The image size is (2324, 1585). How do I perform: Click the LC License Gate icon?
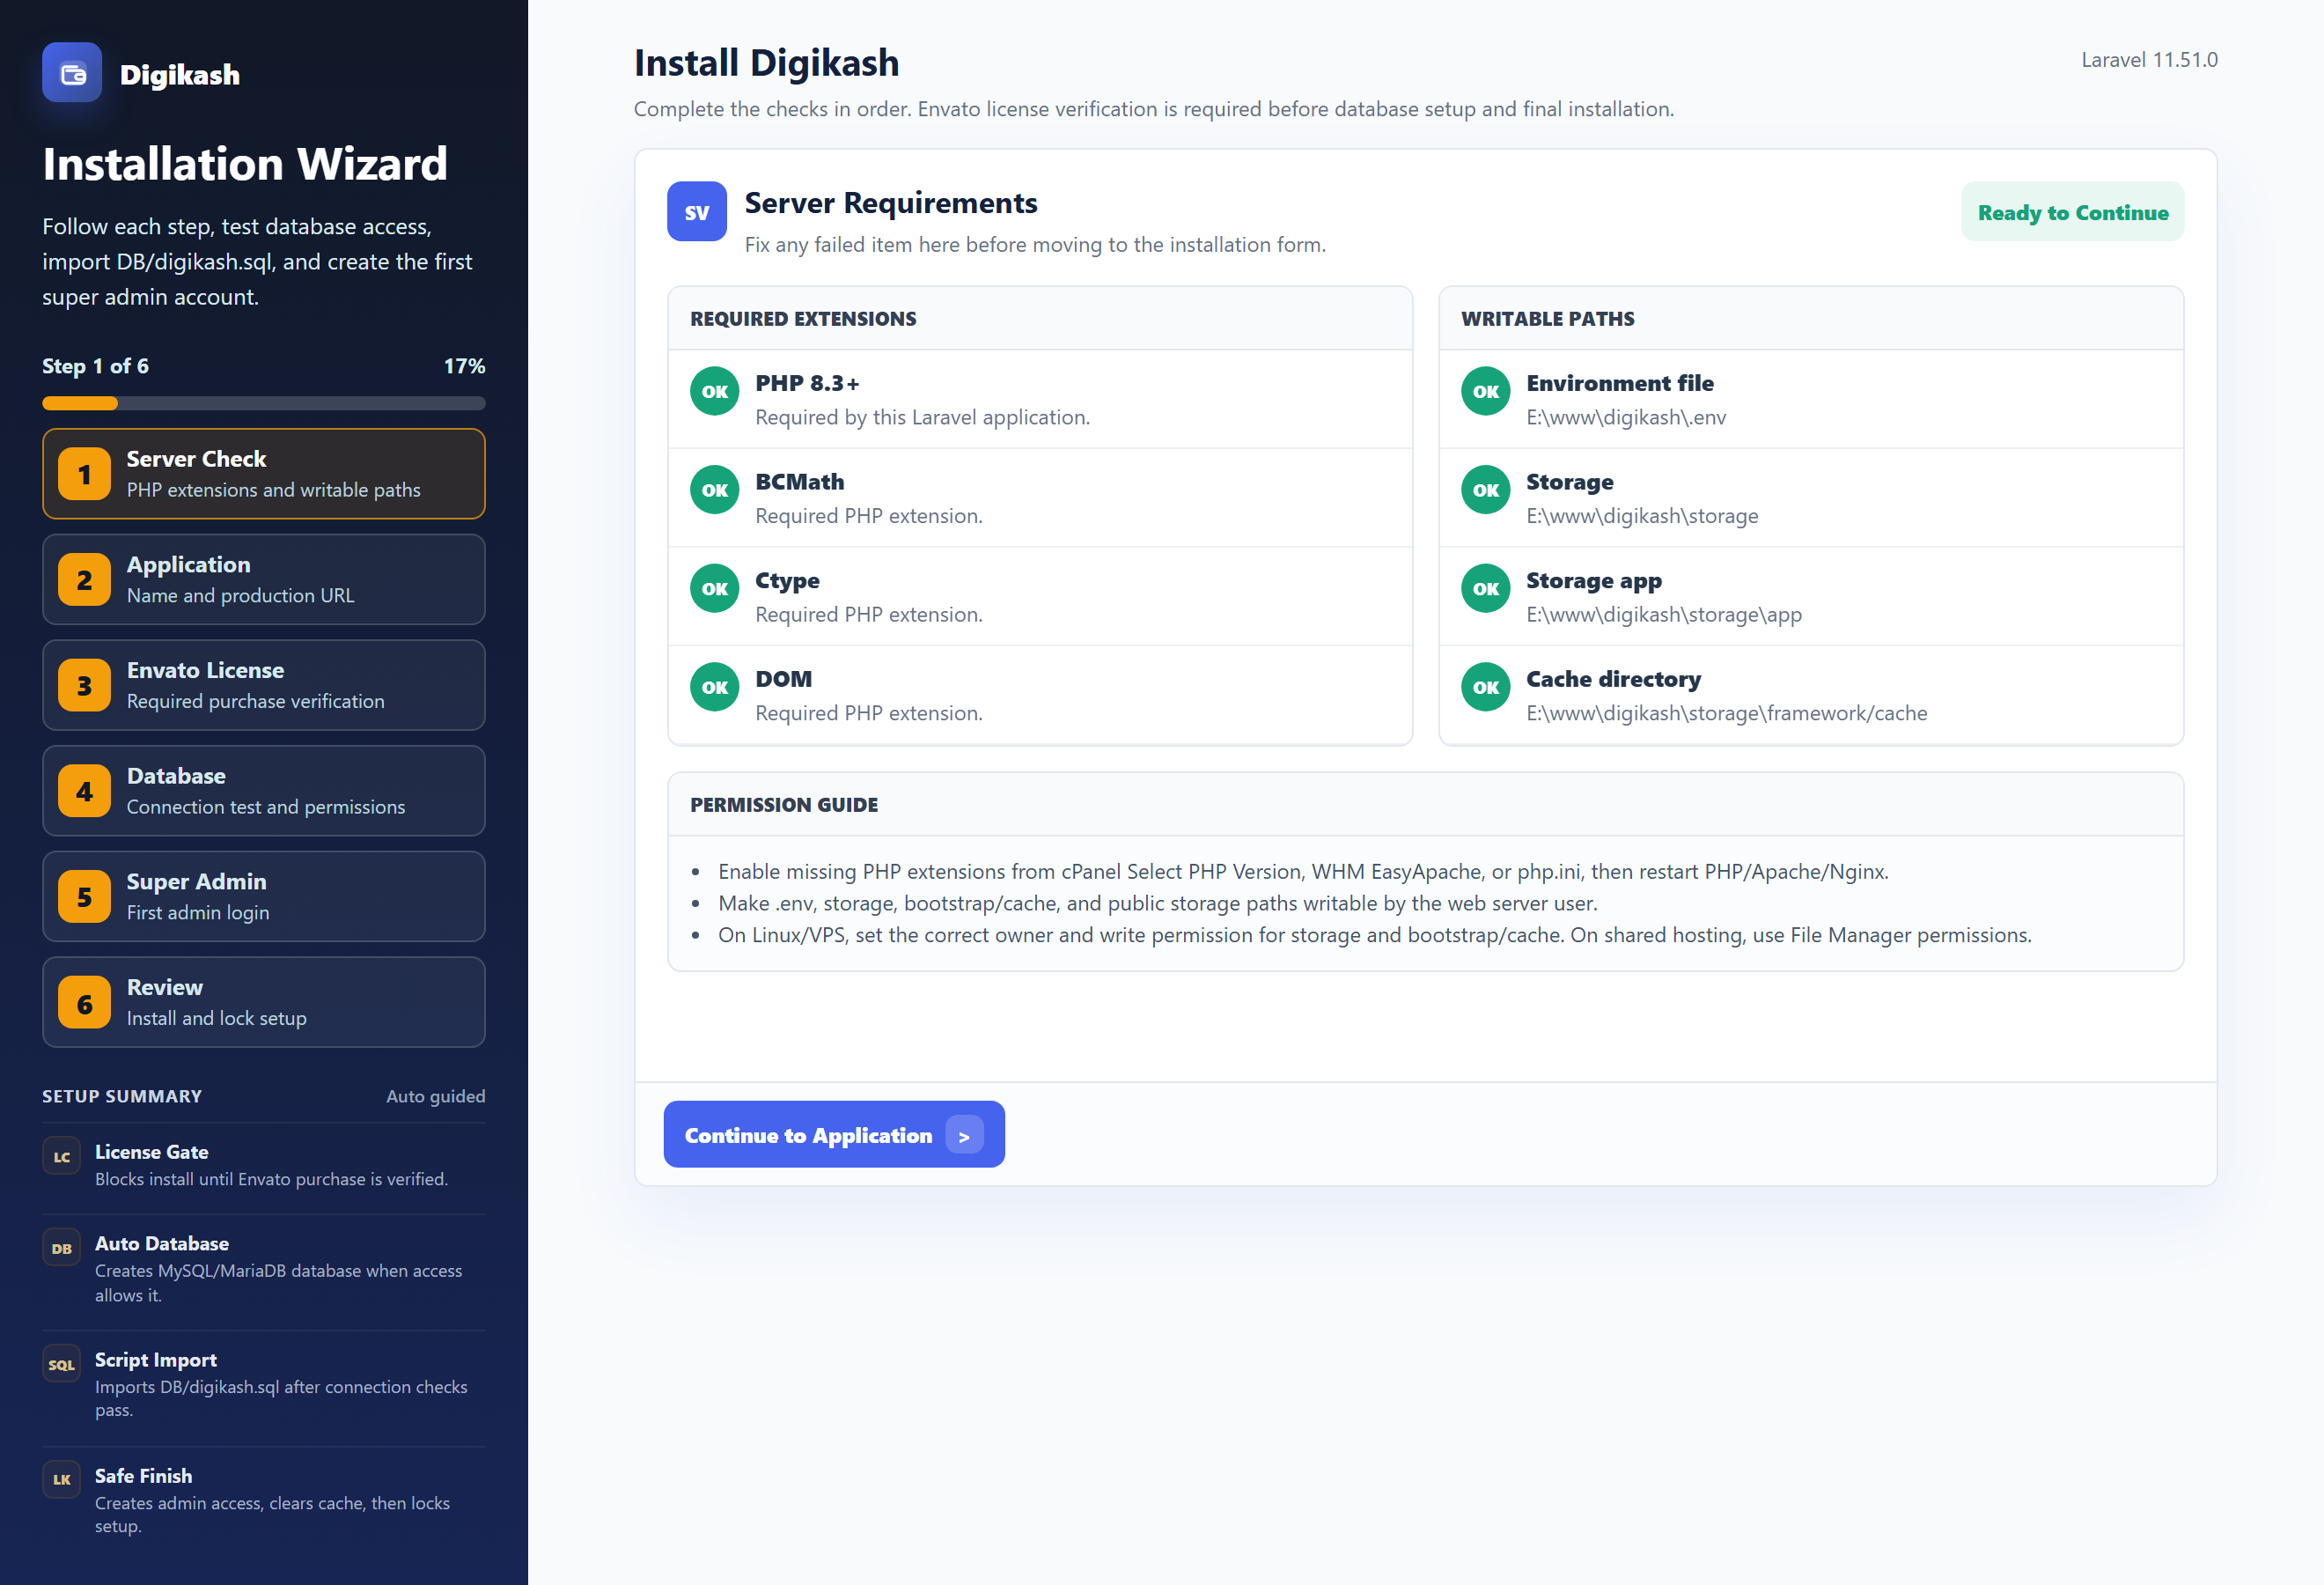pyautogui.click(x=61, y=1157)
